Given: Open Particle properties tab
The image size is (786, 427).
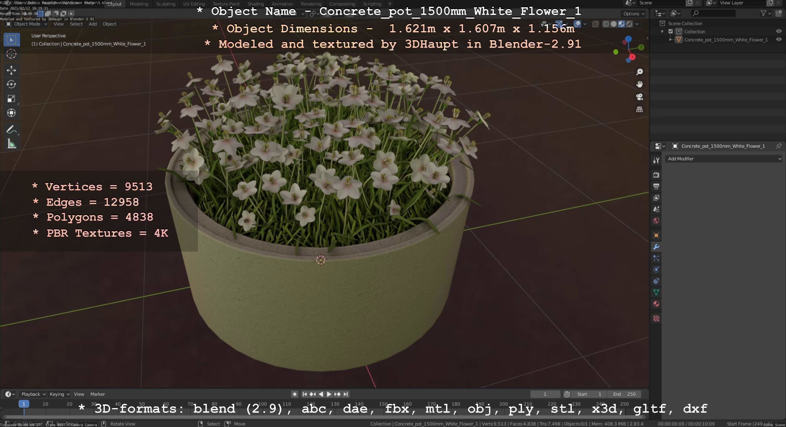Looking at the screenshot, I should [656, 258].
